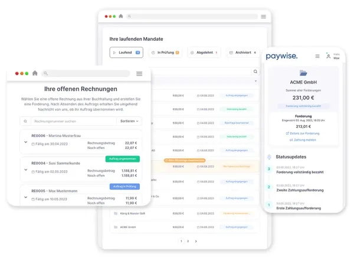Click calendar icon next to Fällig am 10.05.2023
Viewport: 354px width, 260px height.
tap(33, 199)
